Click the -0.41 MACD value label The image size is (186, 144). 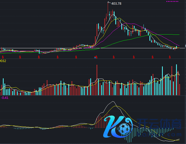click(x=4, y=98)
